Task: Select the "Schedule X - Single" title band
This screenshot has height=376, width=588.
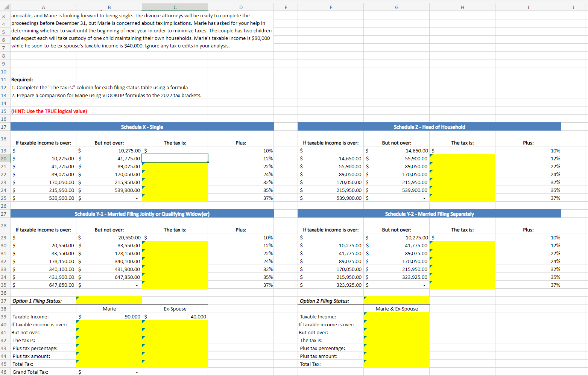Action: 142,127
